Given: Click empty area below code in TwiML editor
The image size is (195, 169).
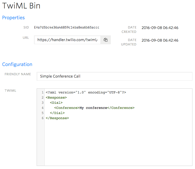Looking at the screenshot, I should 118,144.
